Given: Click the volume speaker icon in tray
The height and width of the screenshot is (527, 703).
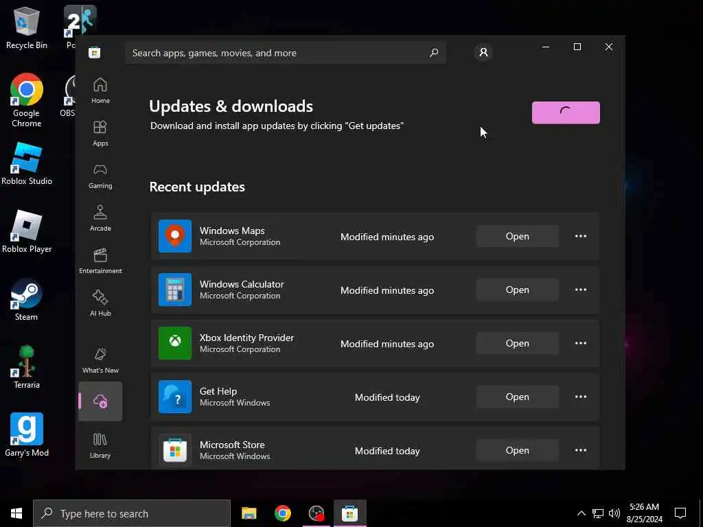Looking at the screenshot, I should click(x=614, y=513).
